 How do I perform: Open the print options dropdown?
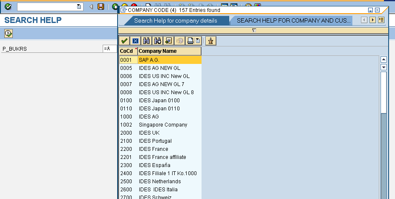coord(198,41)
